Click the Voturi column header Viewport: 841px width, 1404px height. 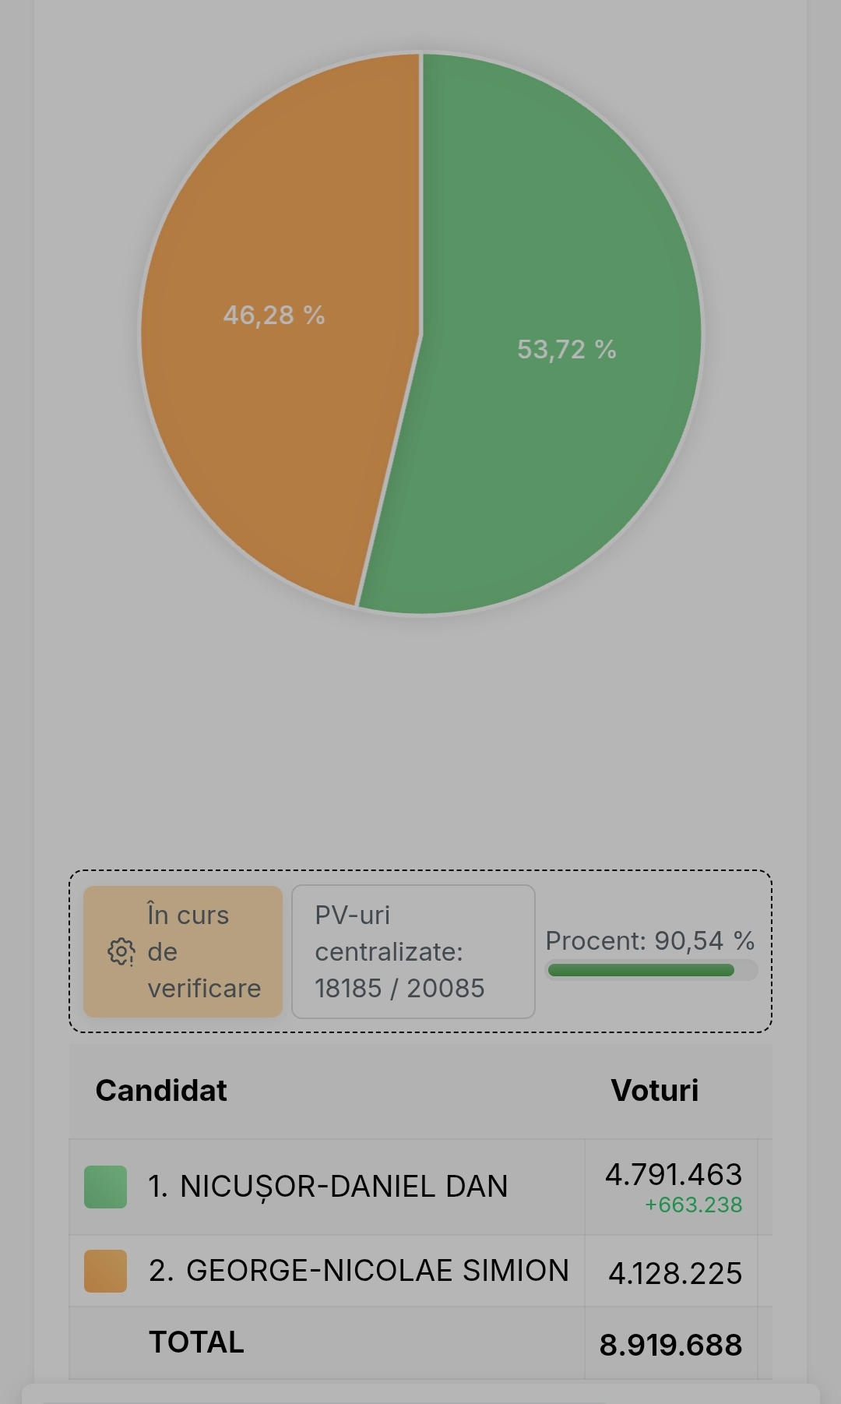click(655, 1091)
